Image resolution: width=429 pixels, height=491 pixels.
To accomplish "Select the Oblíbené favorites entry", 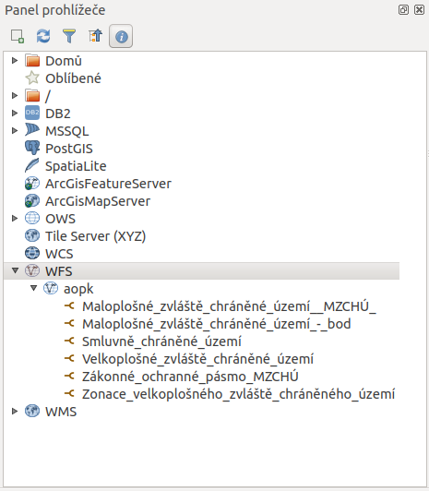I will [x=73, y=78].
